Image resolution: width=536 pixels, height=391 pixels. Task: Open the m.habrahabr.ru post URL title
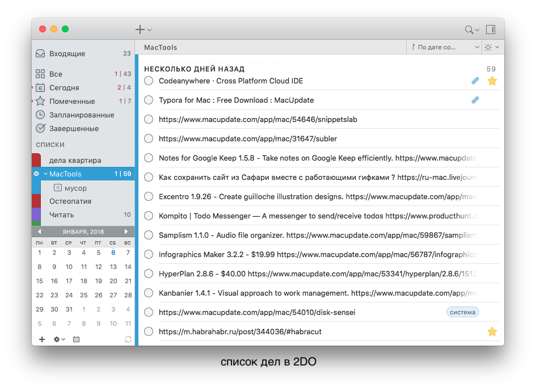pyautogui.click(x=240, y=331)
